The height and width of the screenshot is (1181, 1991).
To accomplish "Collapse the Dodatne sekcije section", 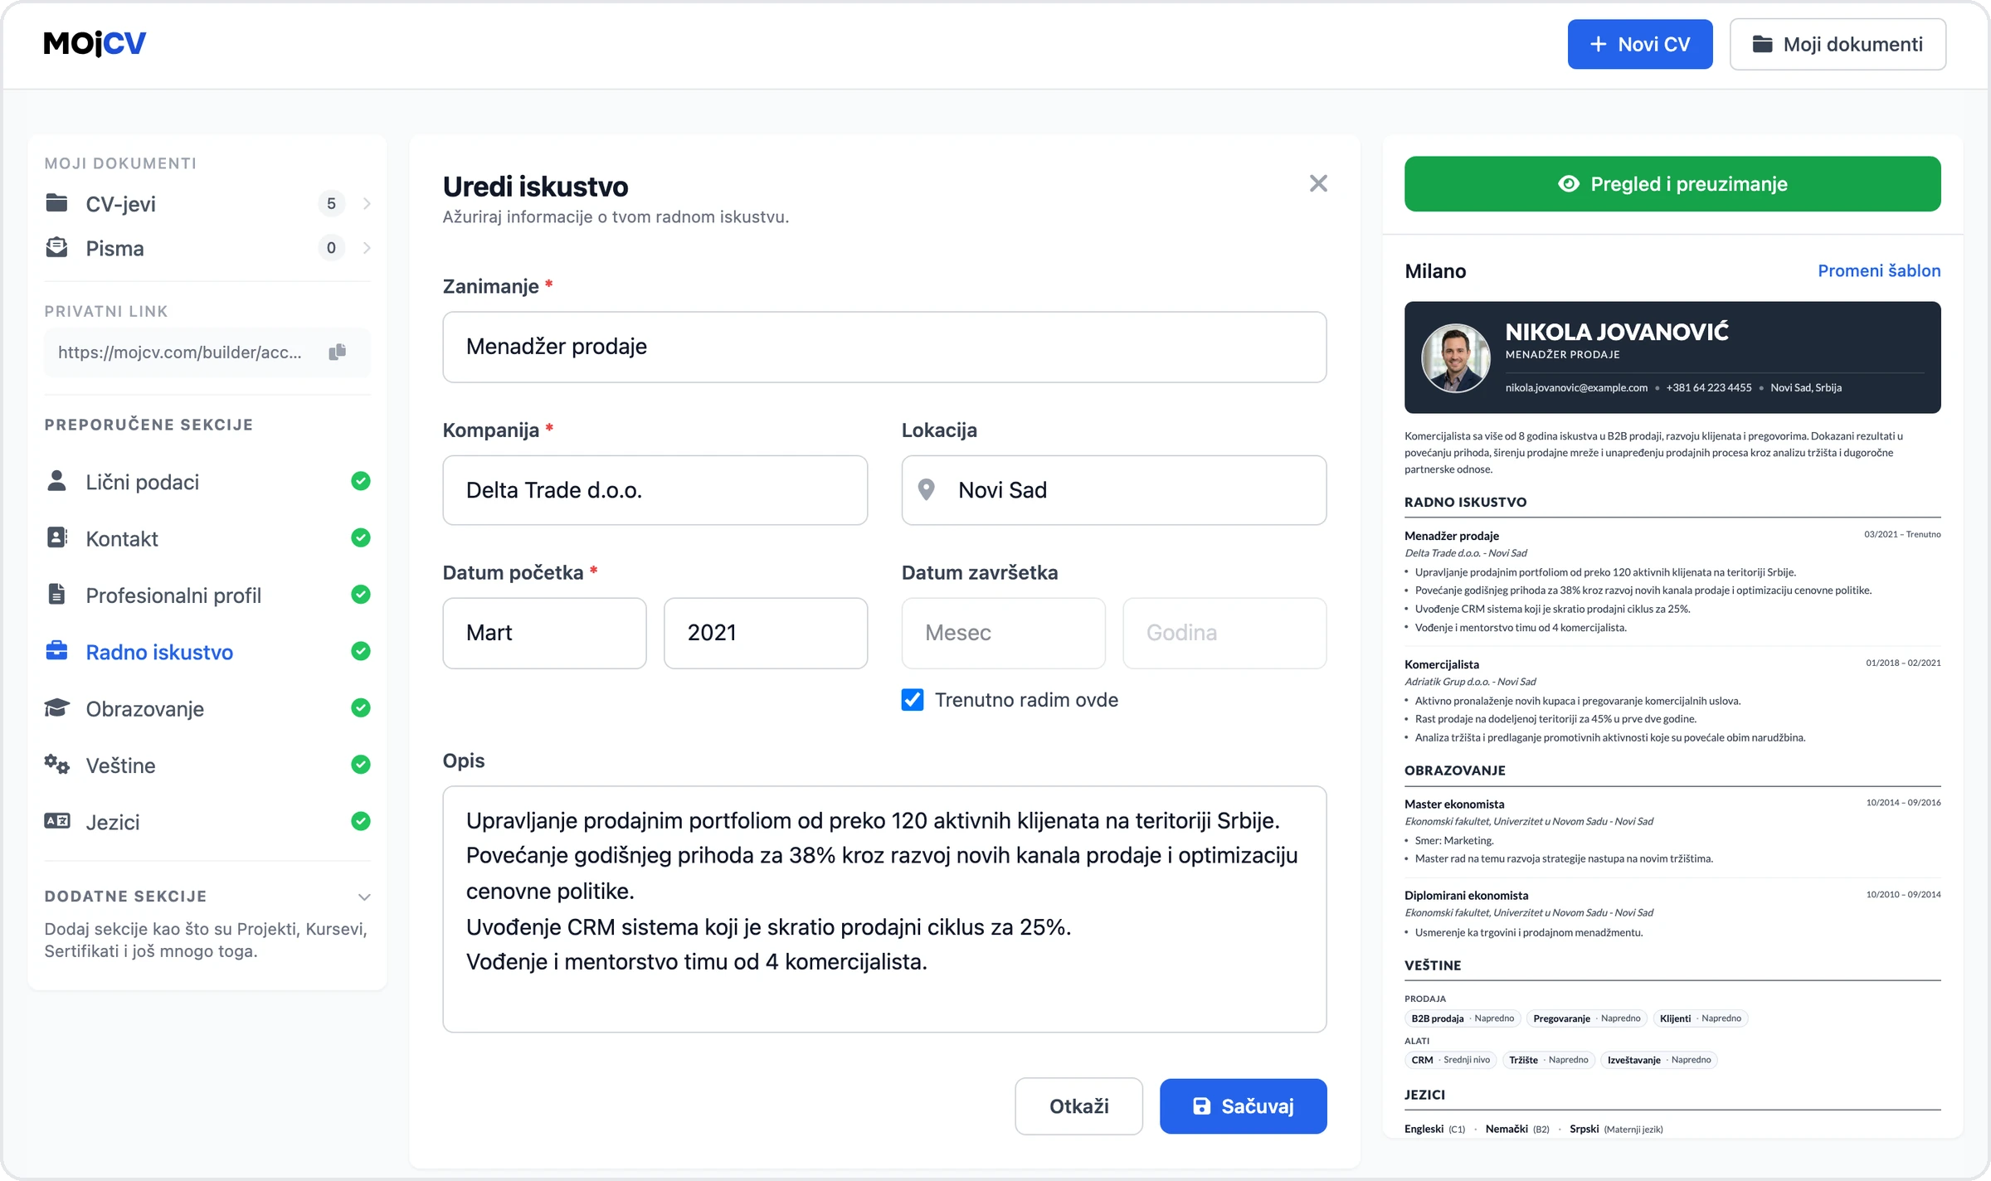I will tap(364, 897).
